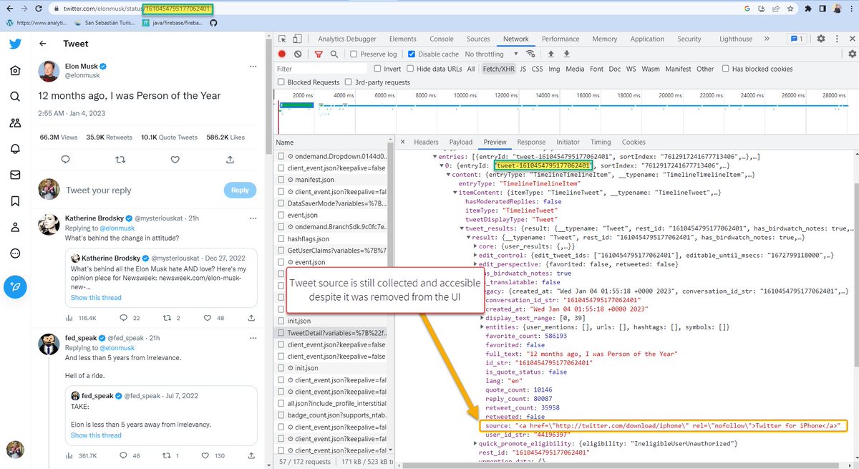Stop network recording with the red record icon

click(281, 54)
